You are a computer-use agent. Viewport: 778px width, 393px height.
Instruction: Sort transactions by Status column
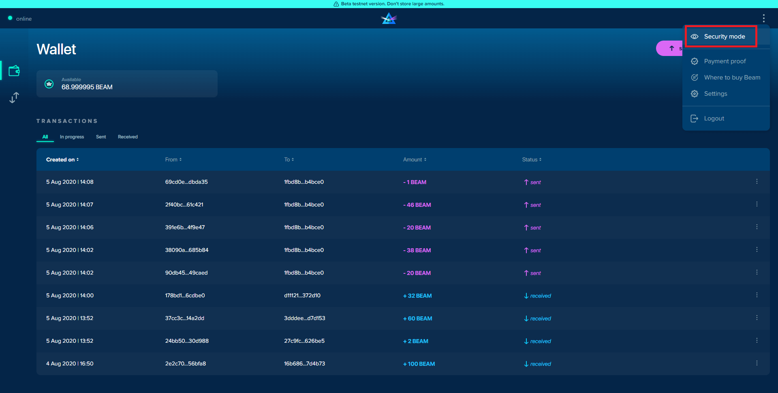[532, 160]
